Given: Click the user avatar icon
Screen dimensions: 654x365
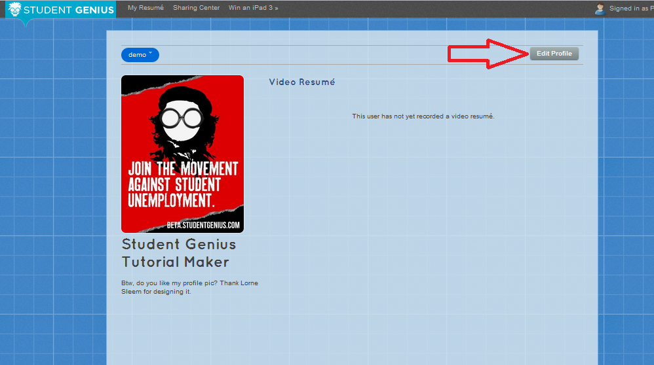Looking at the screenshot, I should [x=600, y=9].
